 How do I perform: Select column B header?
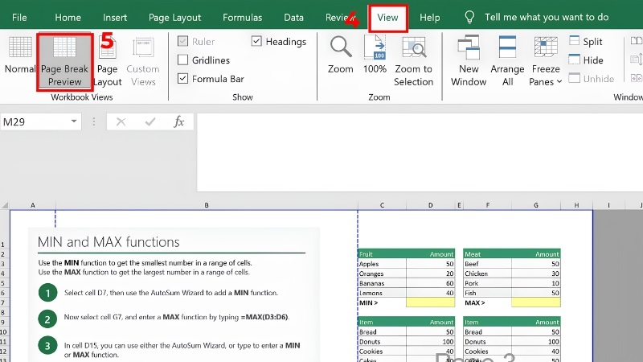pyautogui.click(x=207, y=205)
